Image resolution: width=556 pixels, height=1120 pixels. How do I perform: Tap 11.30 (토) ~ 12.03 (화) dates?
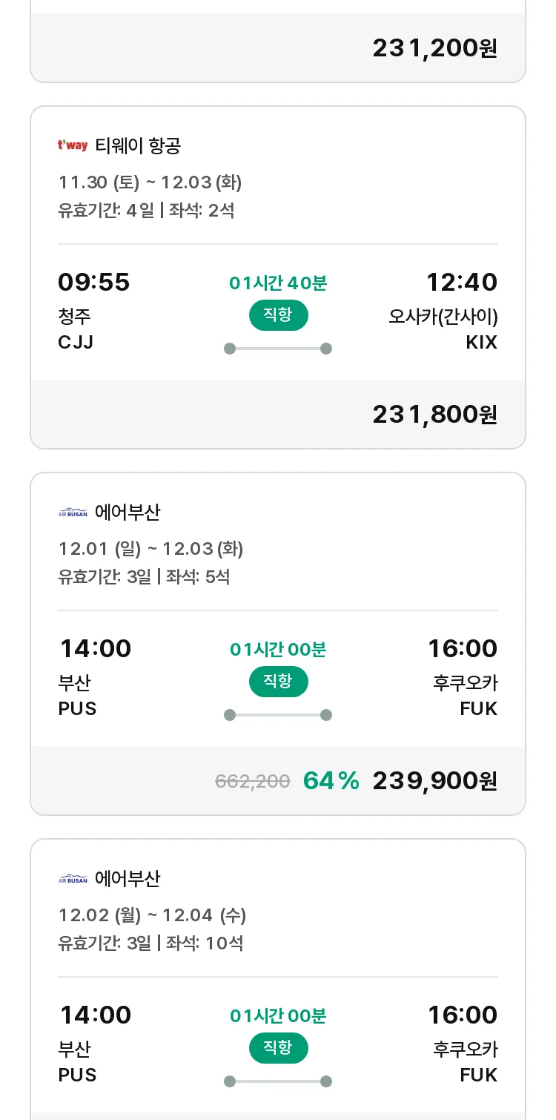(150, 182)
